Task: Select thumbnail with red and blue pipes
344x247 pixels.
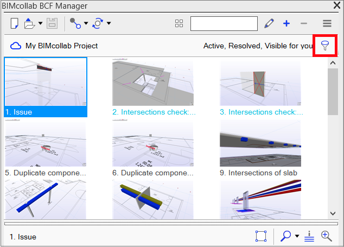Action: pos(260,199)
